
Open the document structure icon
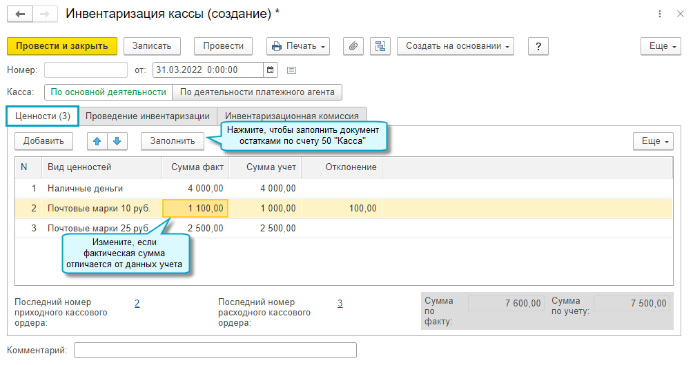[x=380, y=46]
